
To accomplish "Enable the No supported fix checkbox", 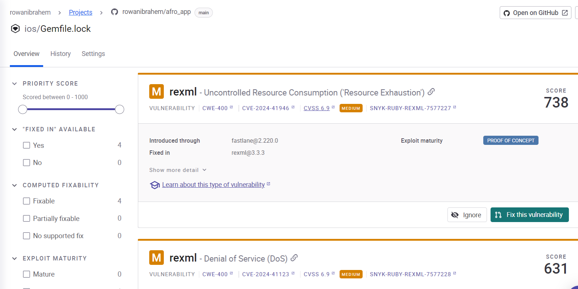I will coord(26,236).
